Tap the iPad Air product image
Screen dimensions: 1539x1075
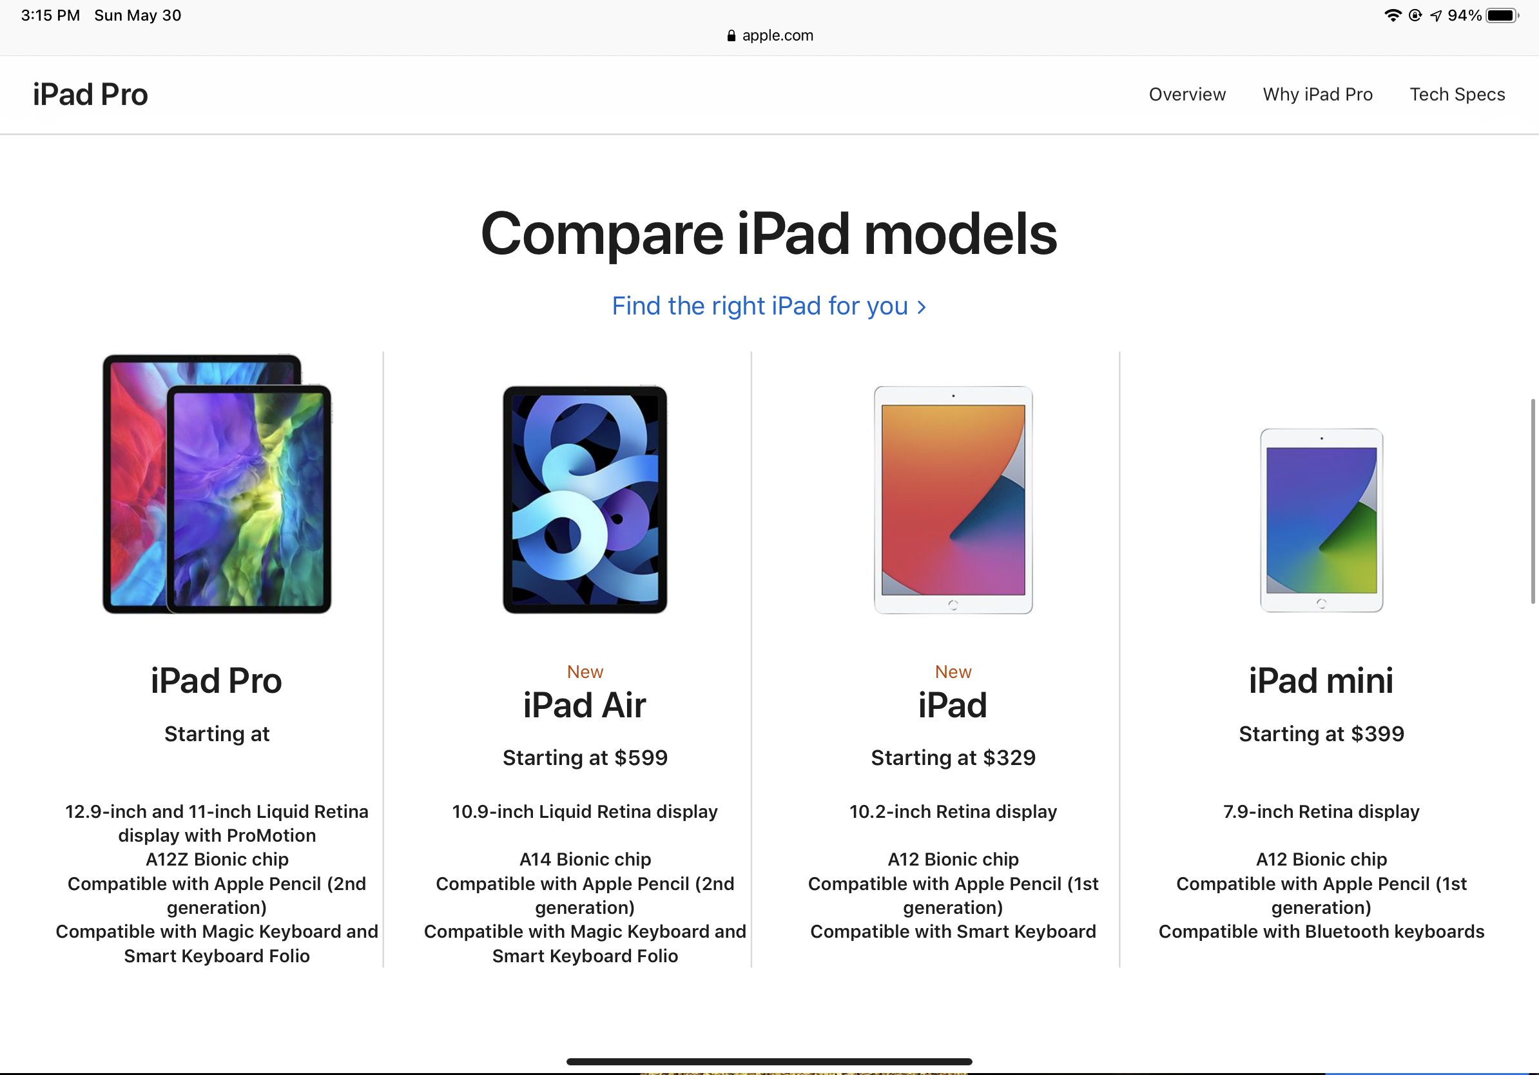tap(585, 499)
